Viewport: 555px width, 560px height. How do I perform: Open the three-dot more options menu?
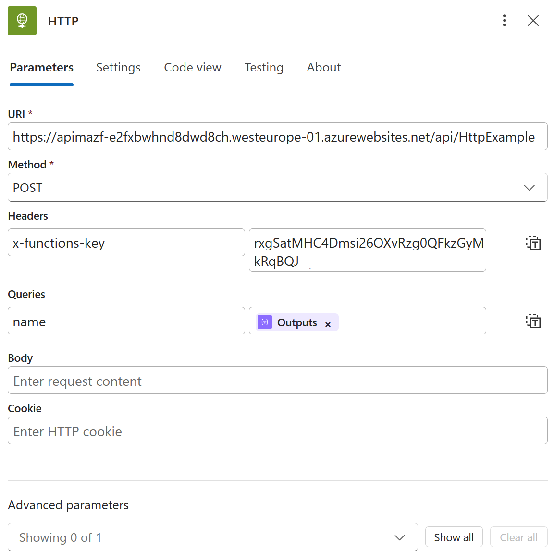click(504, 20)
